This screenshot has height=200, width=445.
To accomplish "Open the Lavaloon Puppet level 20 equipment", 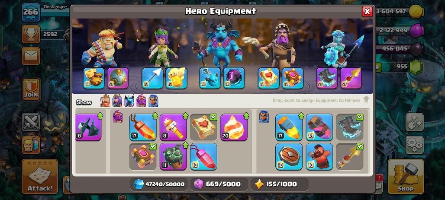I will (234, 127).
